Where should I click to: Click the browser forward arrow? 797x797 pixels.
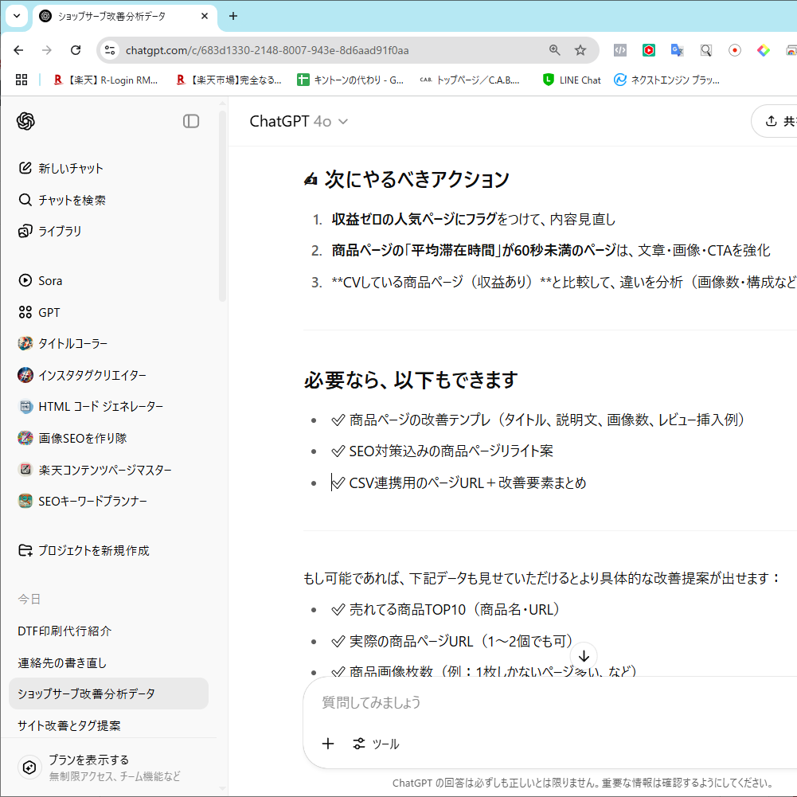(x=47, y=50)
